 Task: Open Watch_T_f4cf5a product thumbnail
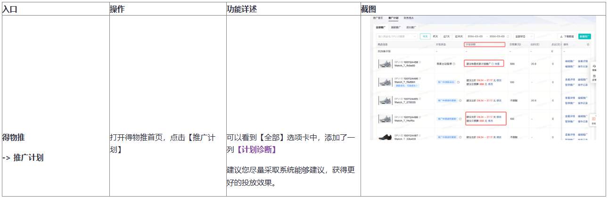(x=385, y=119)
